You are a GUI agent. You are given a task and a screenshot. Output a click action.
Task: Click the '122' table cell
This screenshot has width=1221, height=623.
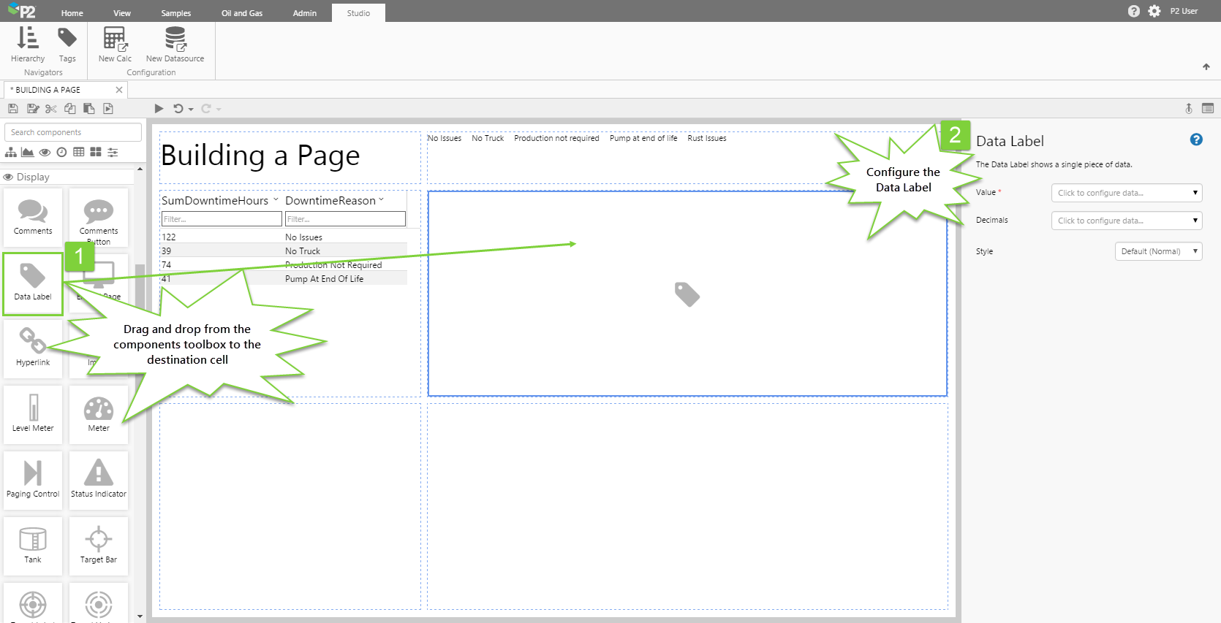coord(169,237)
